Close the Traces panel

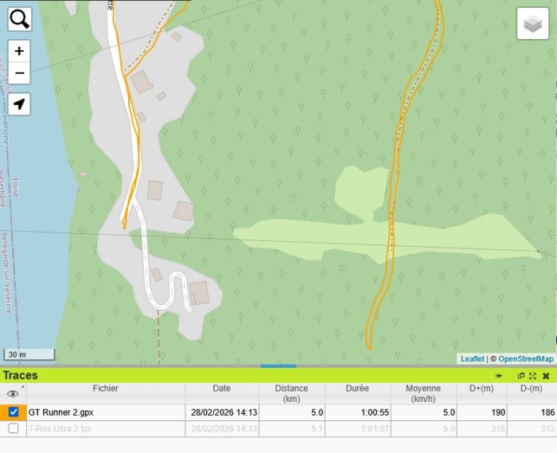(x=546, y=376)
